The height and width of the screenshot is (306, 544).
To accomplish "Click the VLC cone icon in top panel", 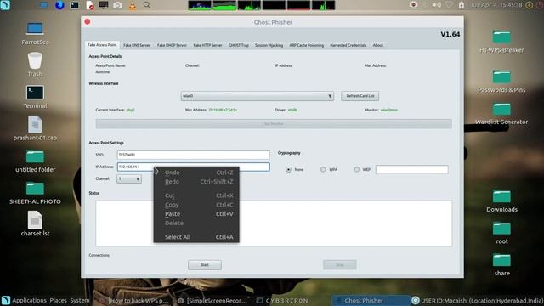I will [133, 5].
